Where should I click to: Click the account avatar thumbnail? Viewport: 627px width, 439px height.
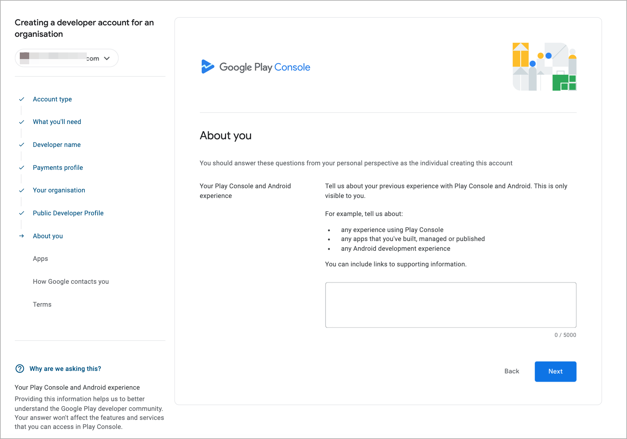[x=24, y=58]
